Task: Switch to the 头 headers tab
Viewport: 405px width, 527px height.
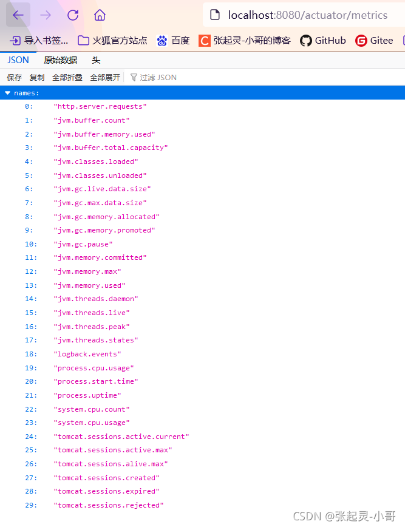Action: 96,60
